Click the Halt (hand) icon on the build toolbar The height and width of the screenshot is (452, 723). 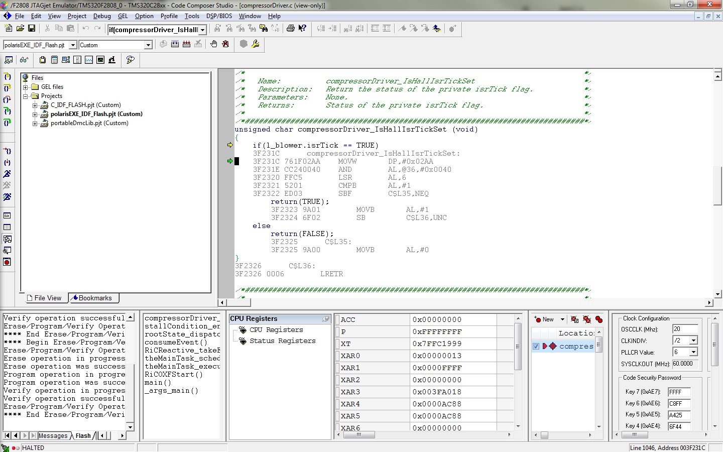pyautogui.click(x=214, y=44)
